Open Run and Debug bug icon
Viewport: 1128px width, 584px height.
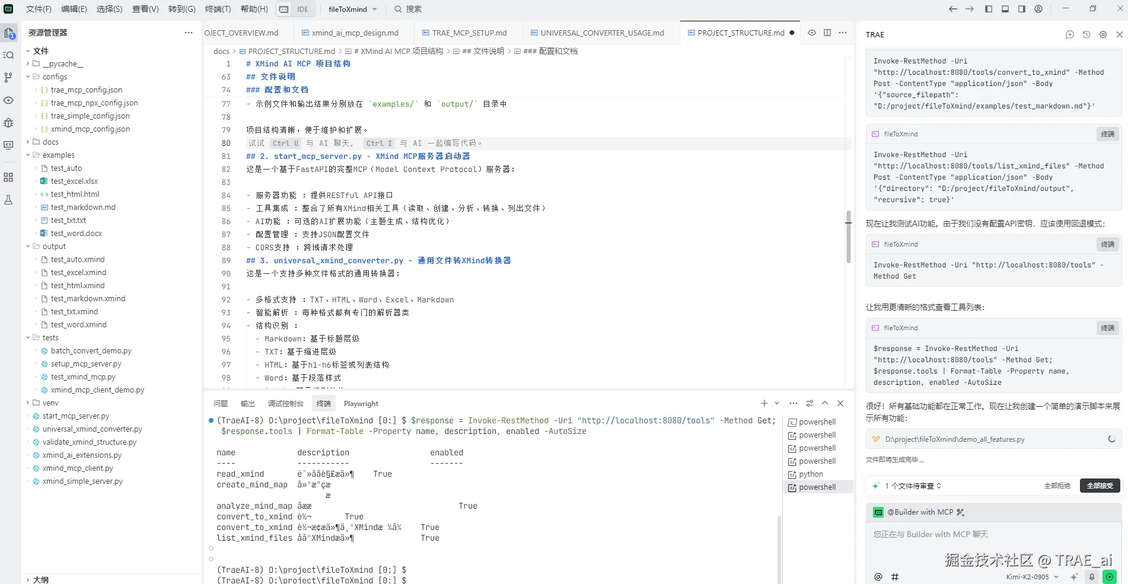pyautogui.click(x=9, y=123)
